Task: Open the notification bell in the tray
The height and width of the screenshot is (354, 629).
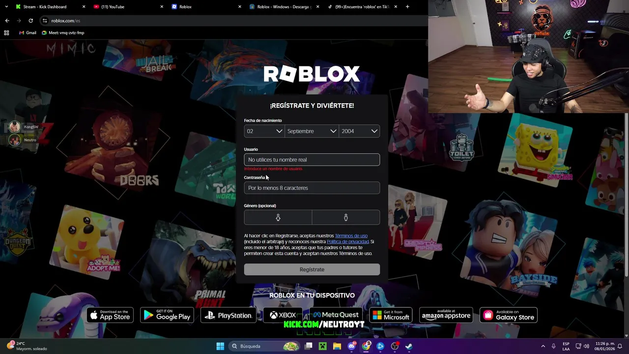Action: (620, 346)
